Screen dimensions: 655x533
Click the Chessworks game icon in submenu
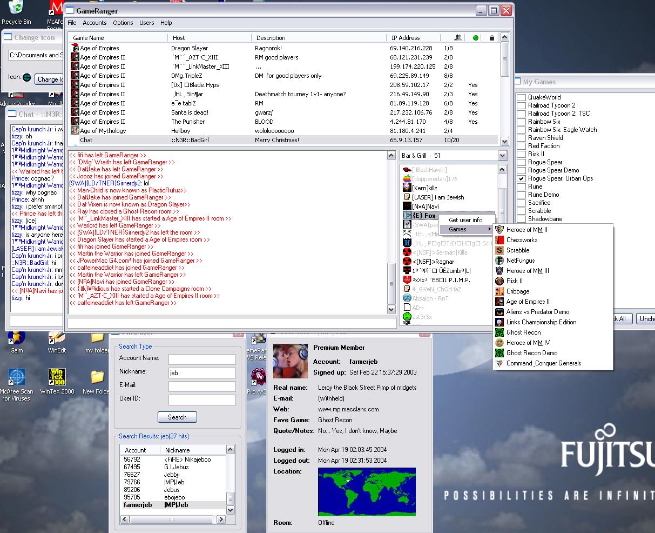(499, 240)
